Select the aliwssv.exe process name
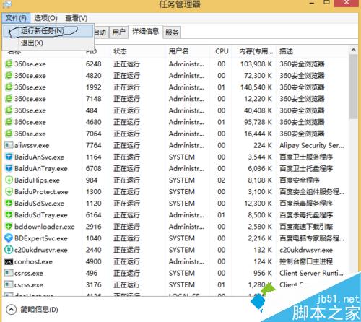 pyautogui.click(x=32, y=145)
